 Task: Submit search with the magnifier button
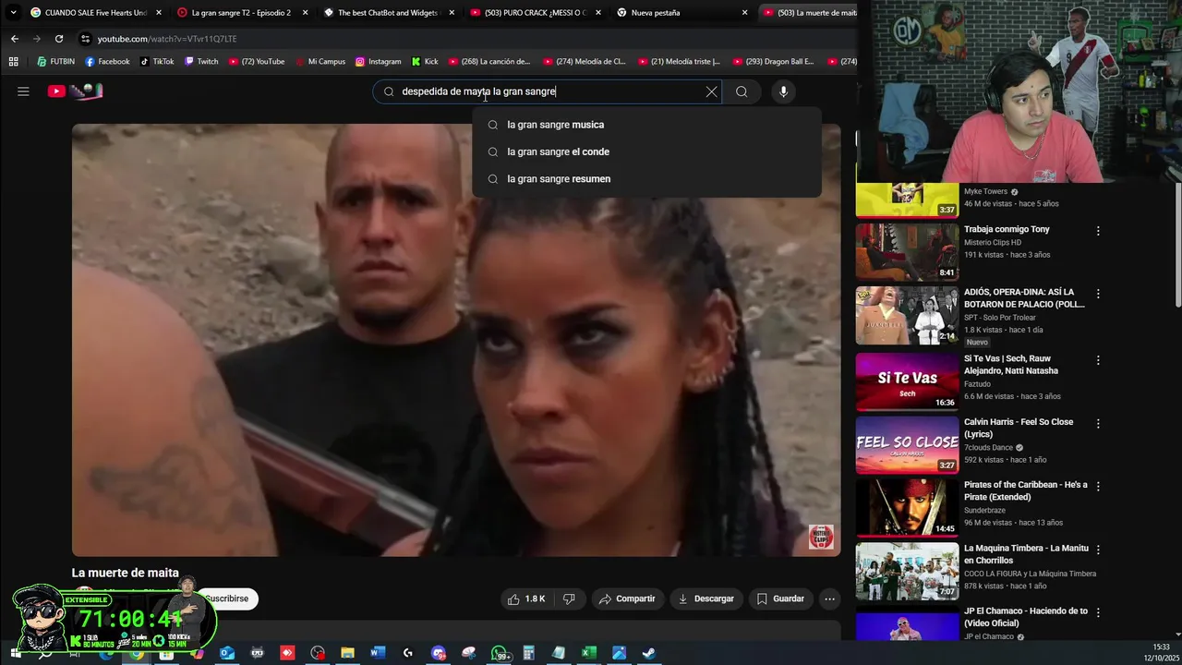(x=742, y=91)
